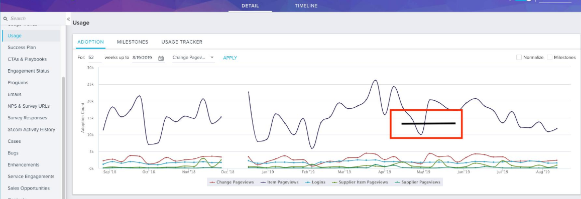Screen dimensions: 581x199
Task: Open the Change Pageviews metric dropdown
Action: [x=193, y=58]
